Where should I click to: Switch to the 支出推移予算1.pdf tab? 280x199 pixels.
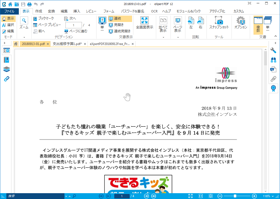66,44
